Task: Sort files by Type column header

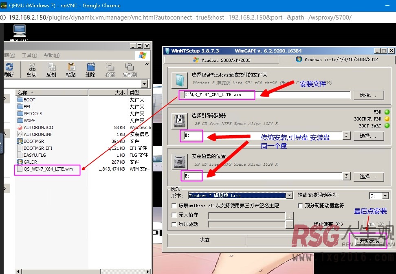Action: 139,92
